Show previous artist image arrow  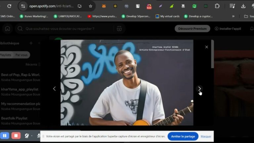click(55, 89)
